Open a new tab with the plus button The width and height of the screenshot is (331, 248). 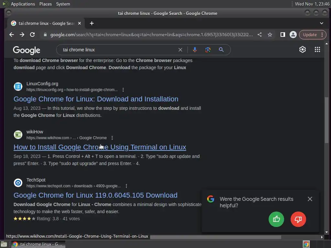click(x=91, y=23)
